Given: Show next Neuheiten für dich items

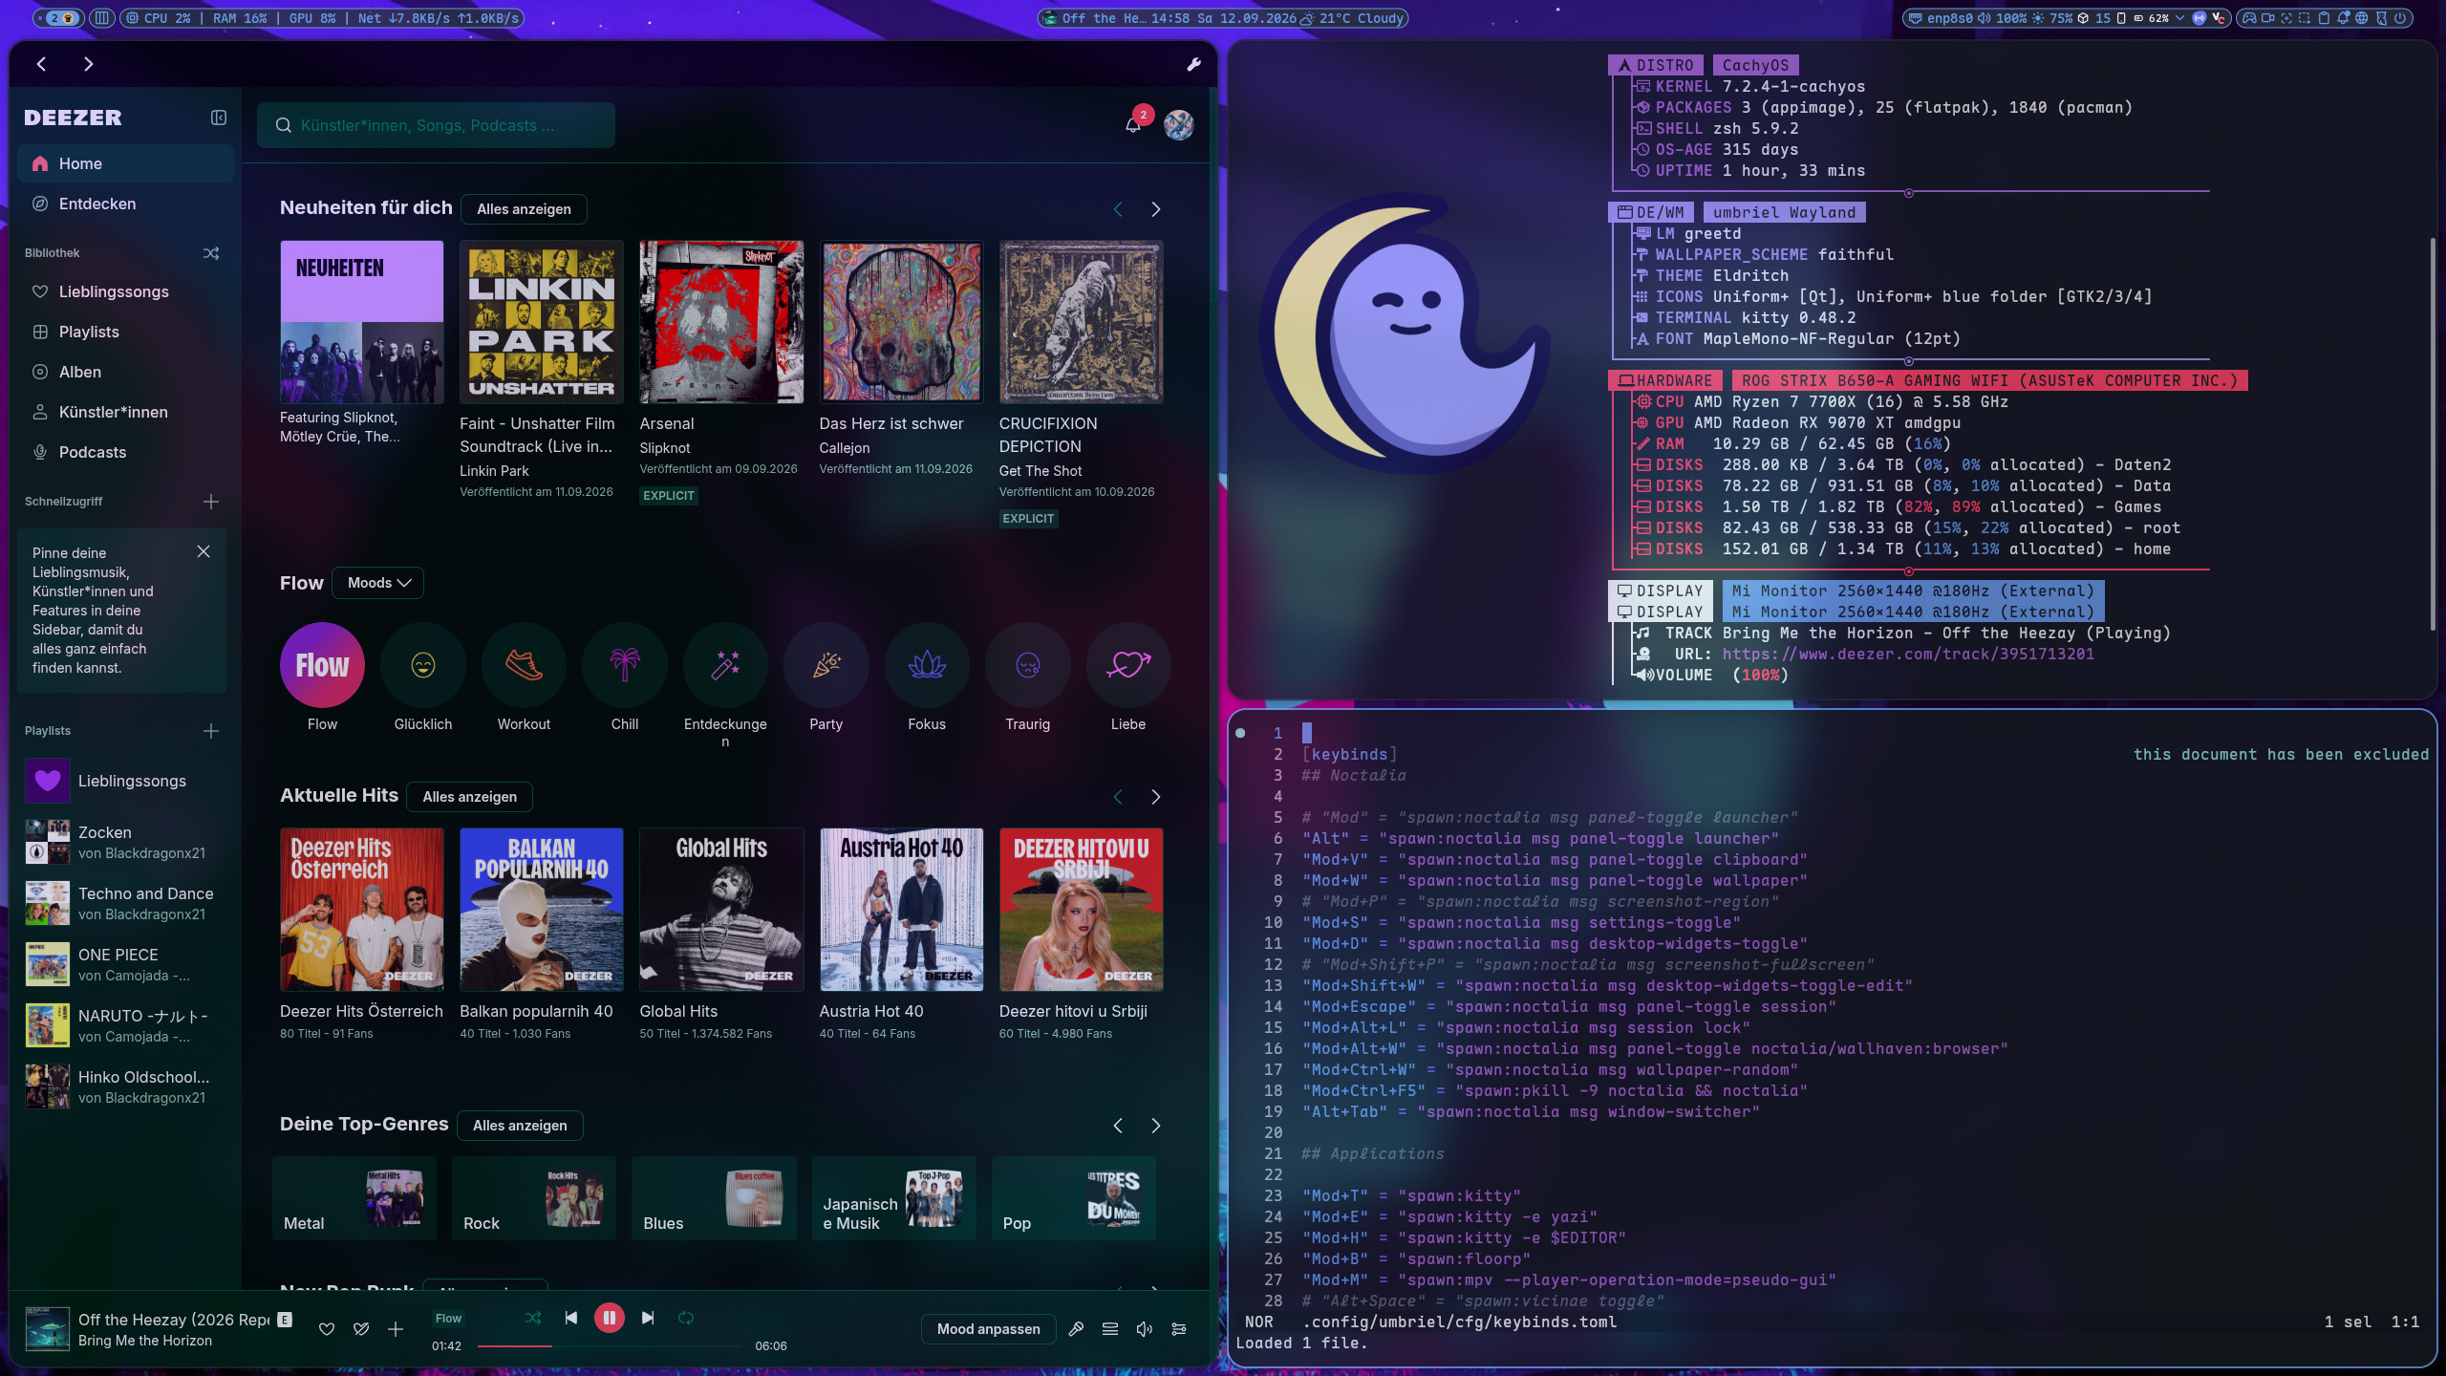Looking at the screenshot, I should pyautogui.click(x=1156, y=209).
